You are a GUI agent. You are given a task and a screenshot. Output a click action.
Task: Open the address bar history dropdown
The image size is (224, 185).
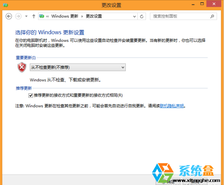point(134,16)
